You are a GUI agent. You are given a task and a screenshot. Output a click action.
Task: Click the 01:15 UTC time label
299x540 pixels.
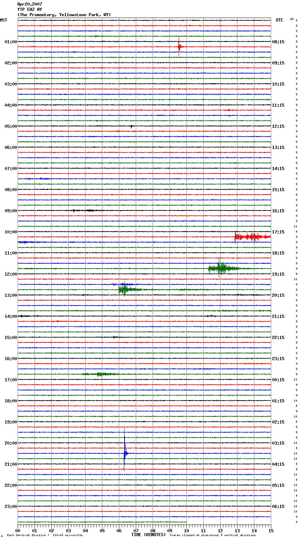point(278,401)
